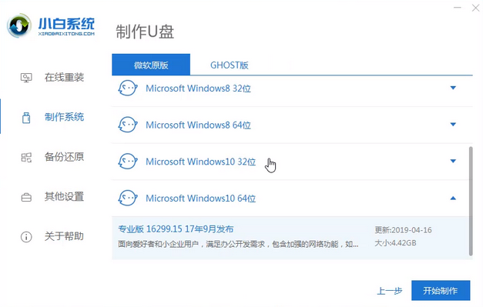Click the face icon beside Windows10 32位
This screenshot has width=483, height=307.
tap(128, 162)
